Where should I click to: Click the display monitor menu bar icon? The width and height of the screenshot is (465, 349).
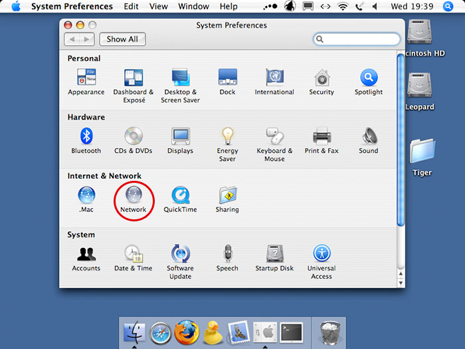point(308,6)
